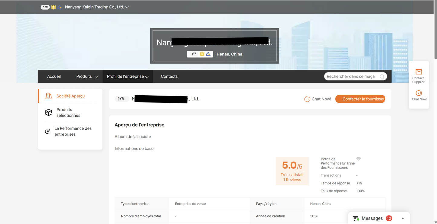The width and height of the screenshot is (437, 224).
Task: Click the company name title in the banner
Action: point(214,43)
